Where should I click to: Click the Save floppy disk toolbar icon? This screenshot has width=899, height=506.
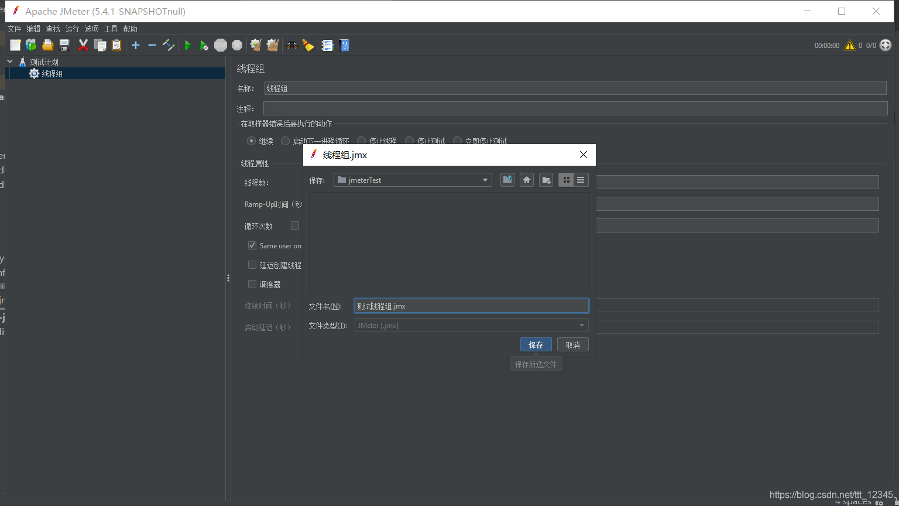[x=64, y=45]
